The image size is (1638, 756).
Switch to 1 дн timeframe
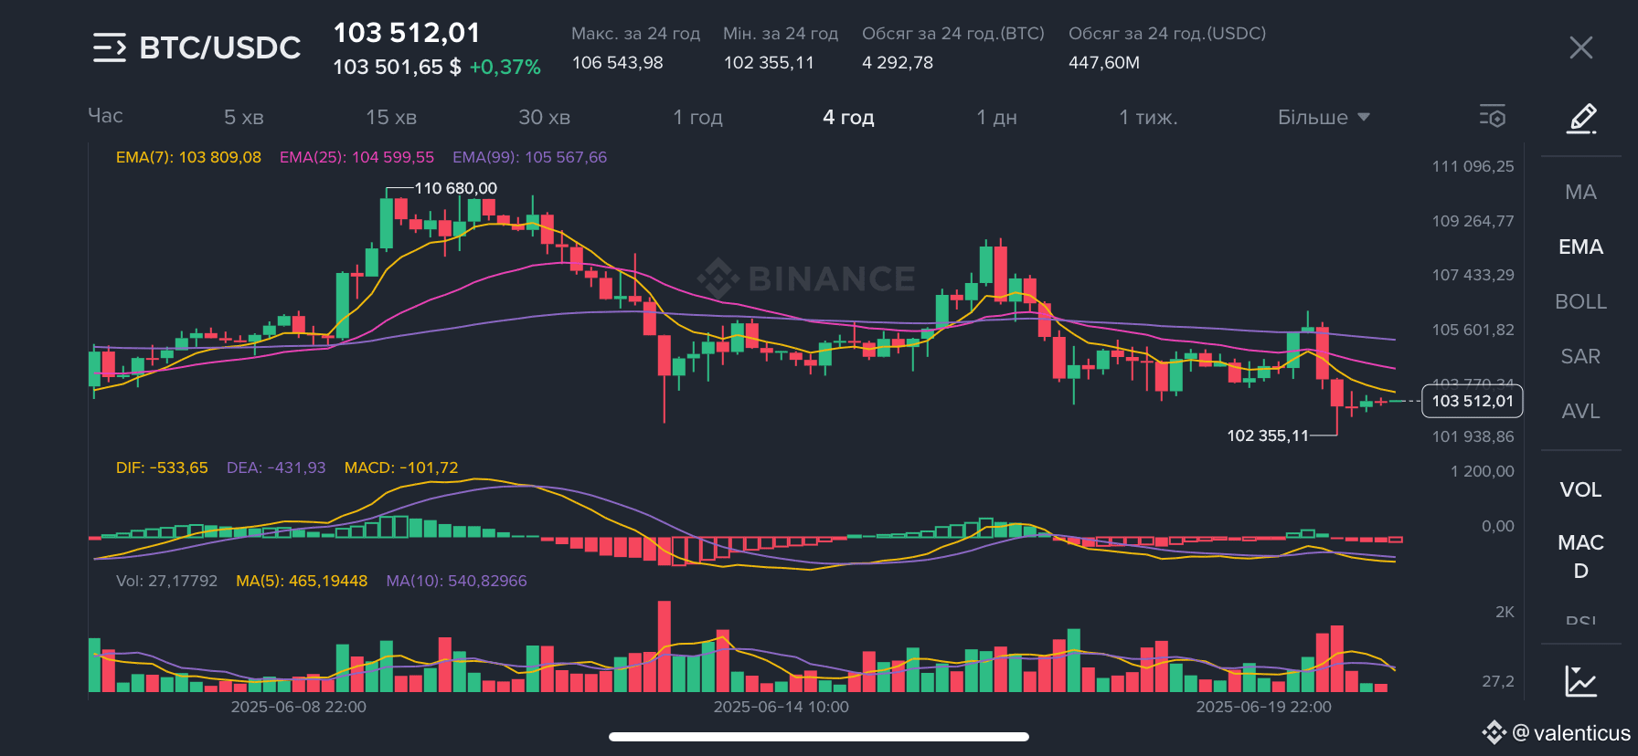(996, 117)
